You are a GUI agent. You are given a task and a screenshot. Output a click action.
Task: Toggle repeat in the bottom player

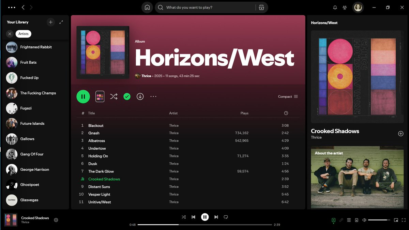pyautogui.click(x=226, y=217)
